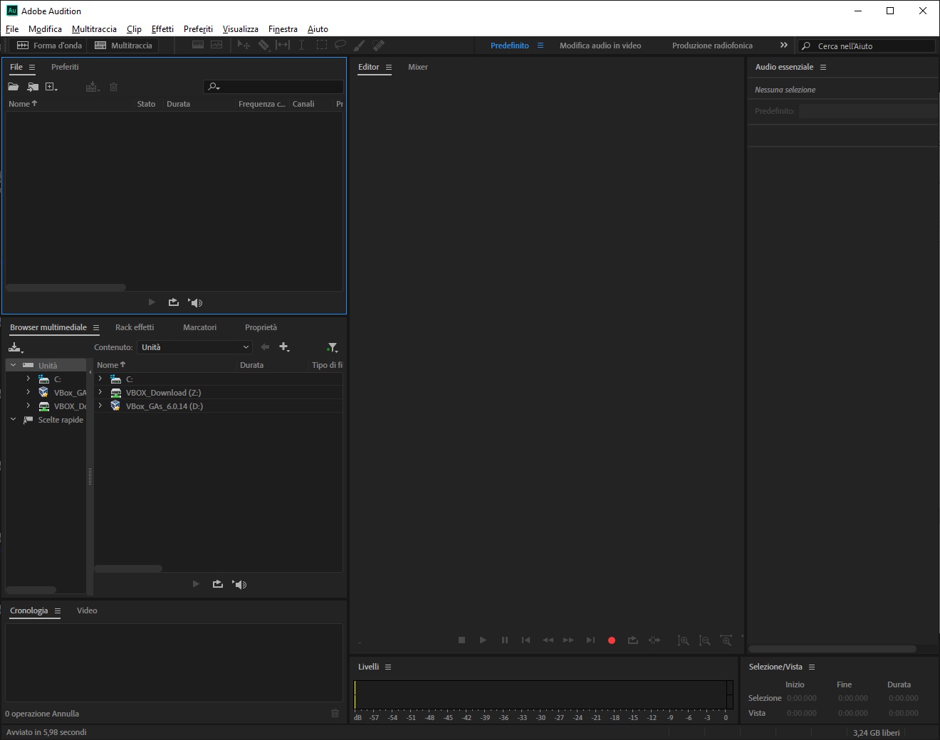This screenshot has height=740, width=940.
Task: Open the Effetti menu
Action: [162, 29]
